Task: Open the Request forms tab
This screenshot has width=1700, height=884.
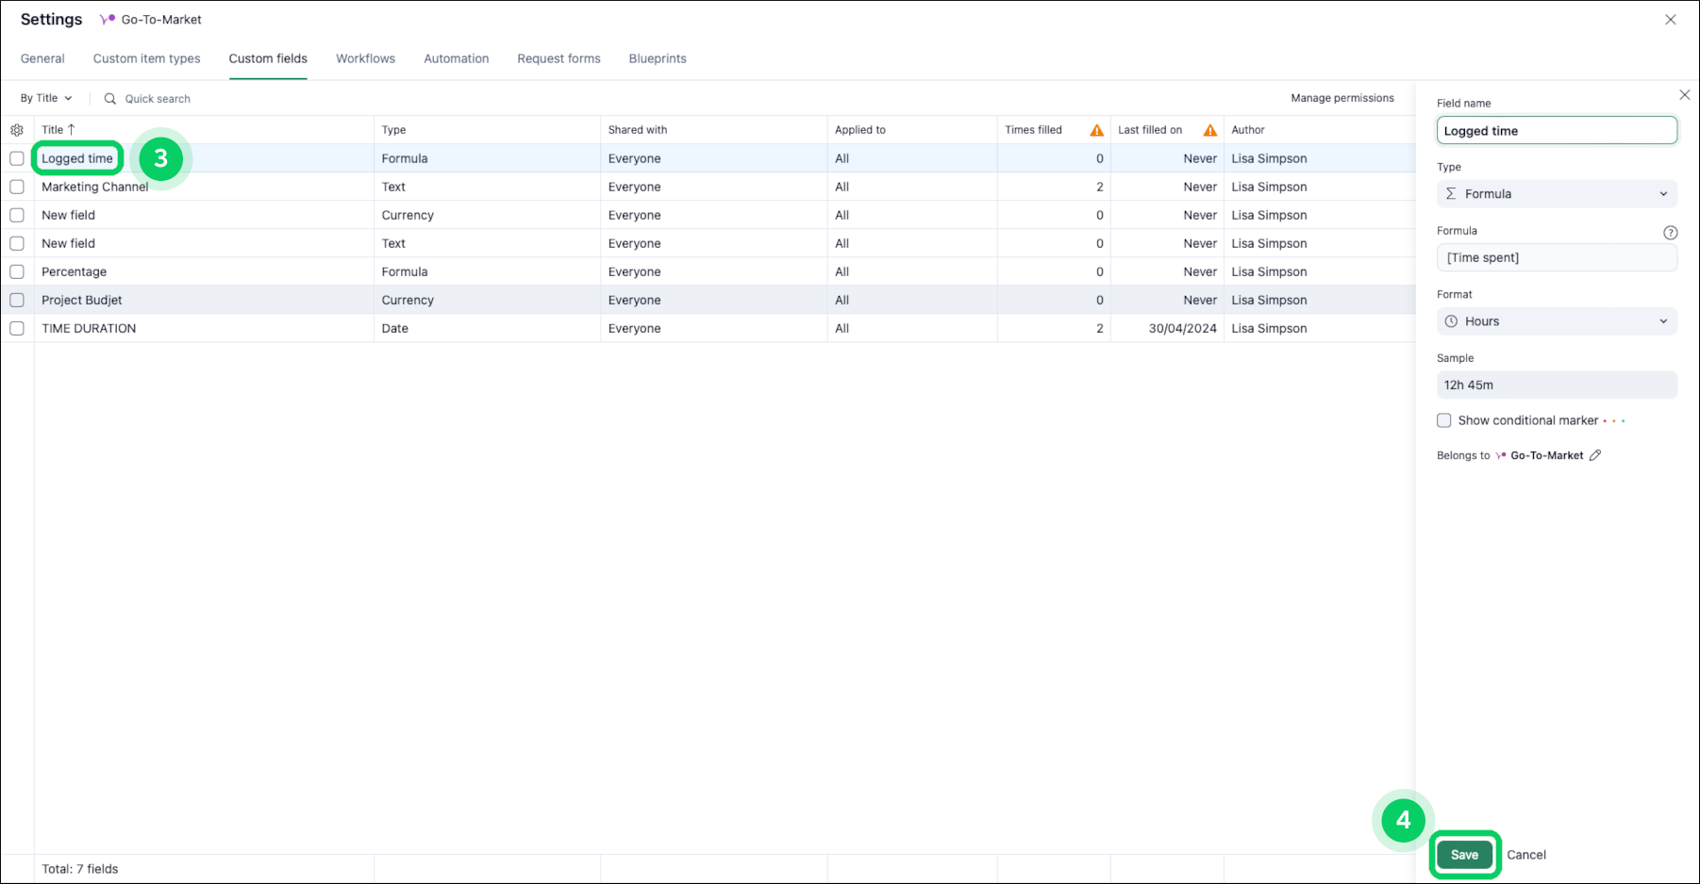Action: (x=558, y=58)
